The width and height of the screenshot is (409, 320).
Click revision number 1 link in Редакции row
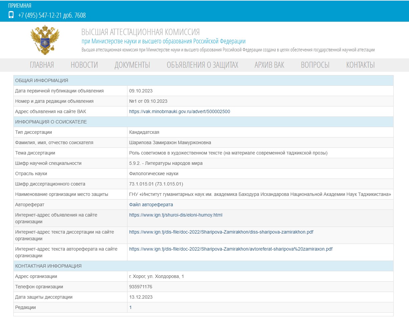pos(130,307)
